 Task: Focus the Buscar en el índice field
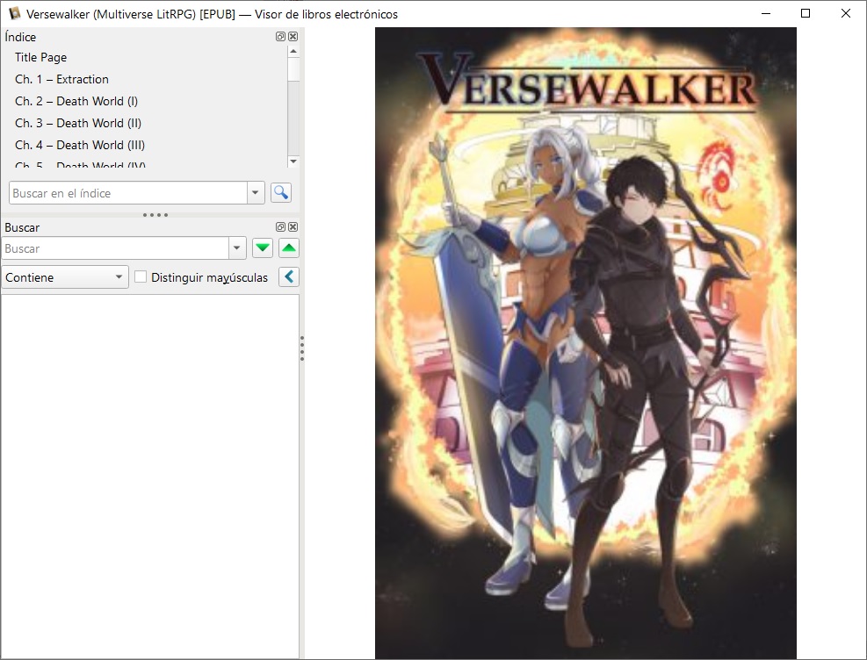pyautogui.click(x=128, y=193)
